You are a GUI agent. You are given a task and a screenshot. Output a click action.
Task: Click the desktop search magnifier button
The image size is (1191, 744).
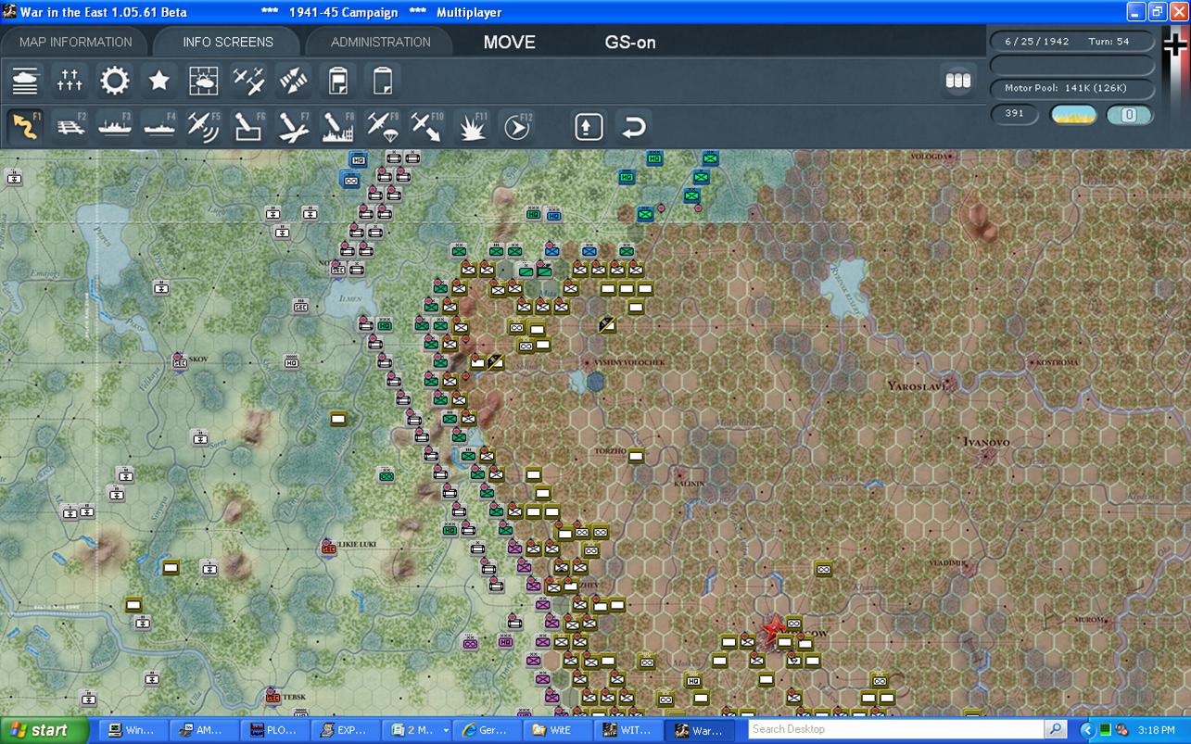tap(1056, 729)
